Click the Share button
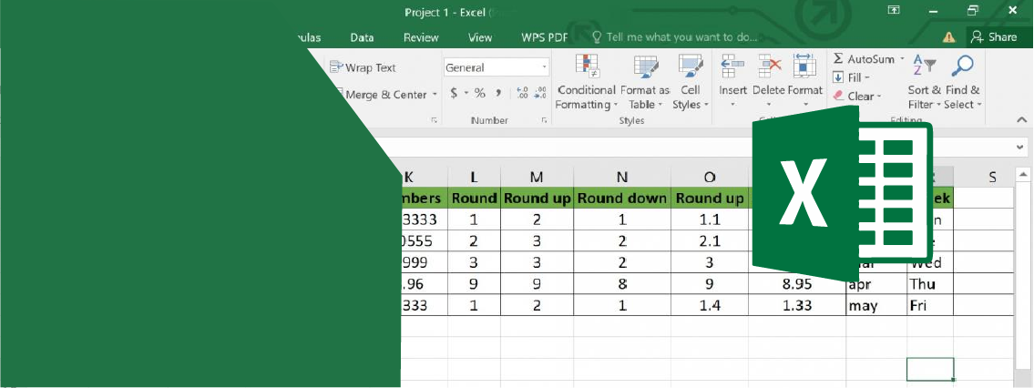This screenshot has height=388, width=1034. click(x=993, y=37)
